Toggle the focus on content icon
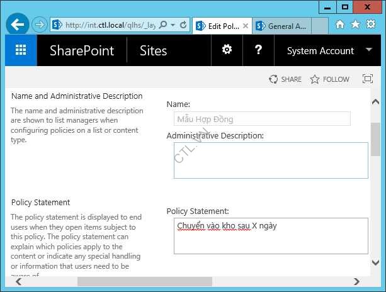386x292 pixels. click(x=368, y=79)
